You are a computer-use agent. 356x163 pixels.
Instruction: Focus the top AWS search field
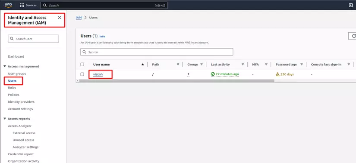point(104,5)
